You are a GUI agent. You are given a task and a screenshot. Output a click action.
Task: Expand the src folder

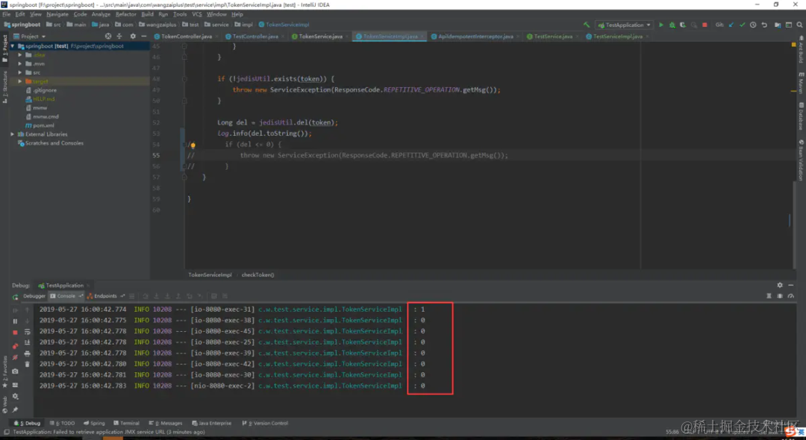click(x=20, y=72)
